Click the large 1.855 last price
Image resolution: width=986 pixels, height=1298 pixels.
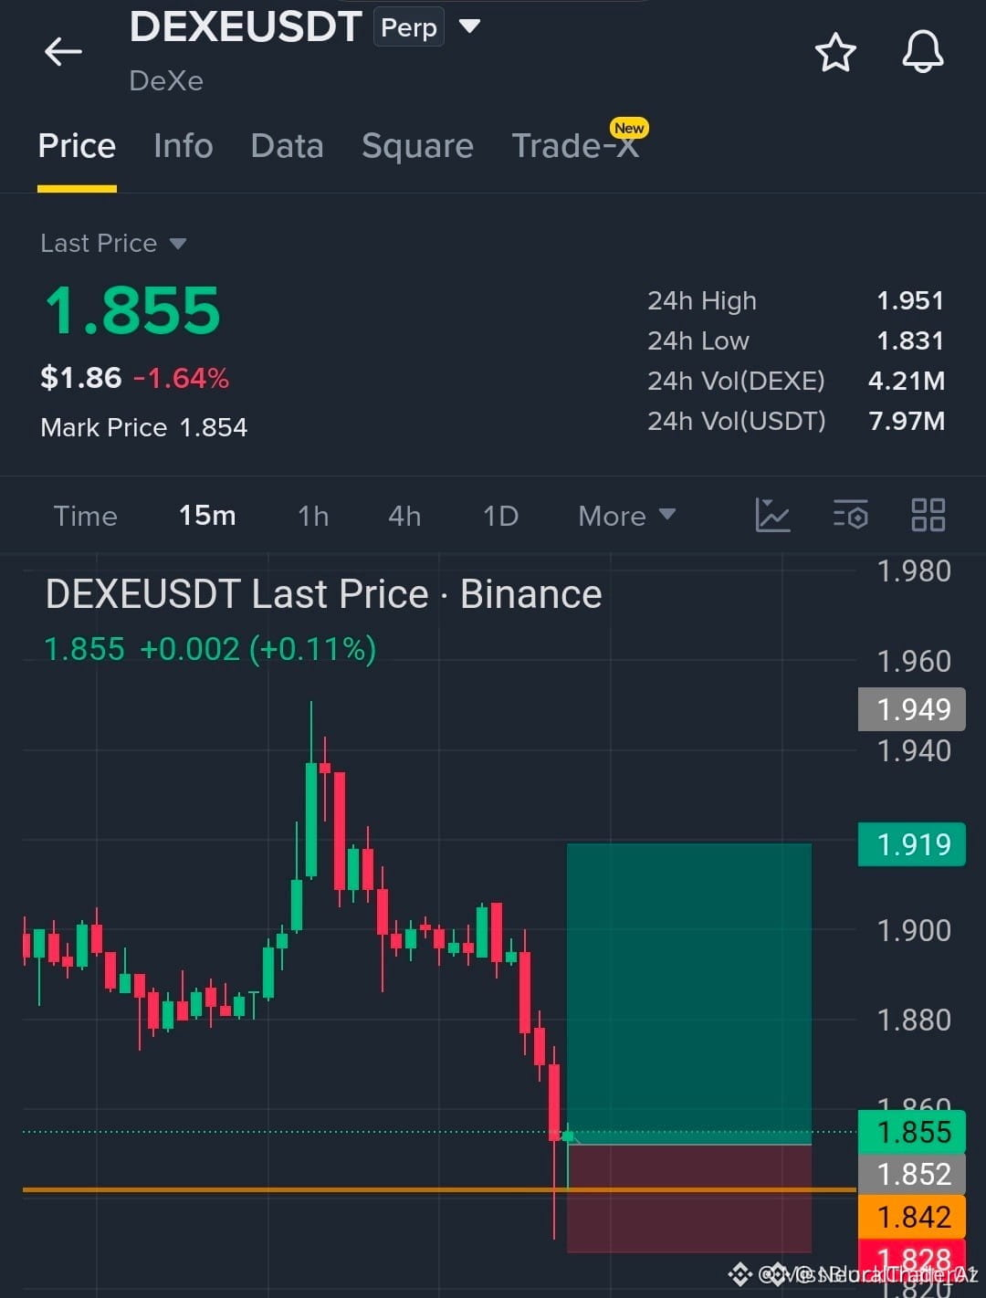coord(133,310)
